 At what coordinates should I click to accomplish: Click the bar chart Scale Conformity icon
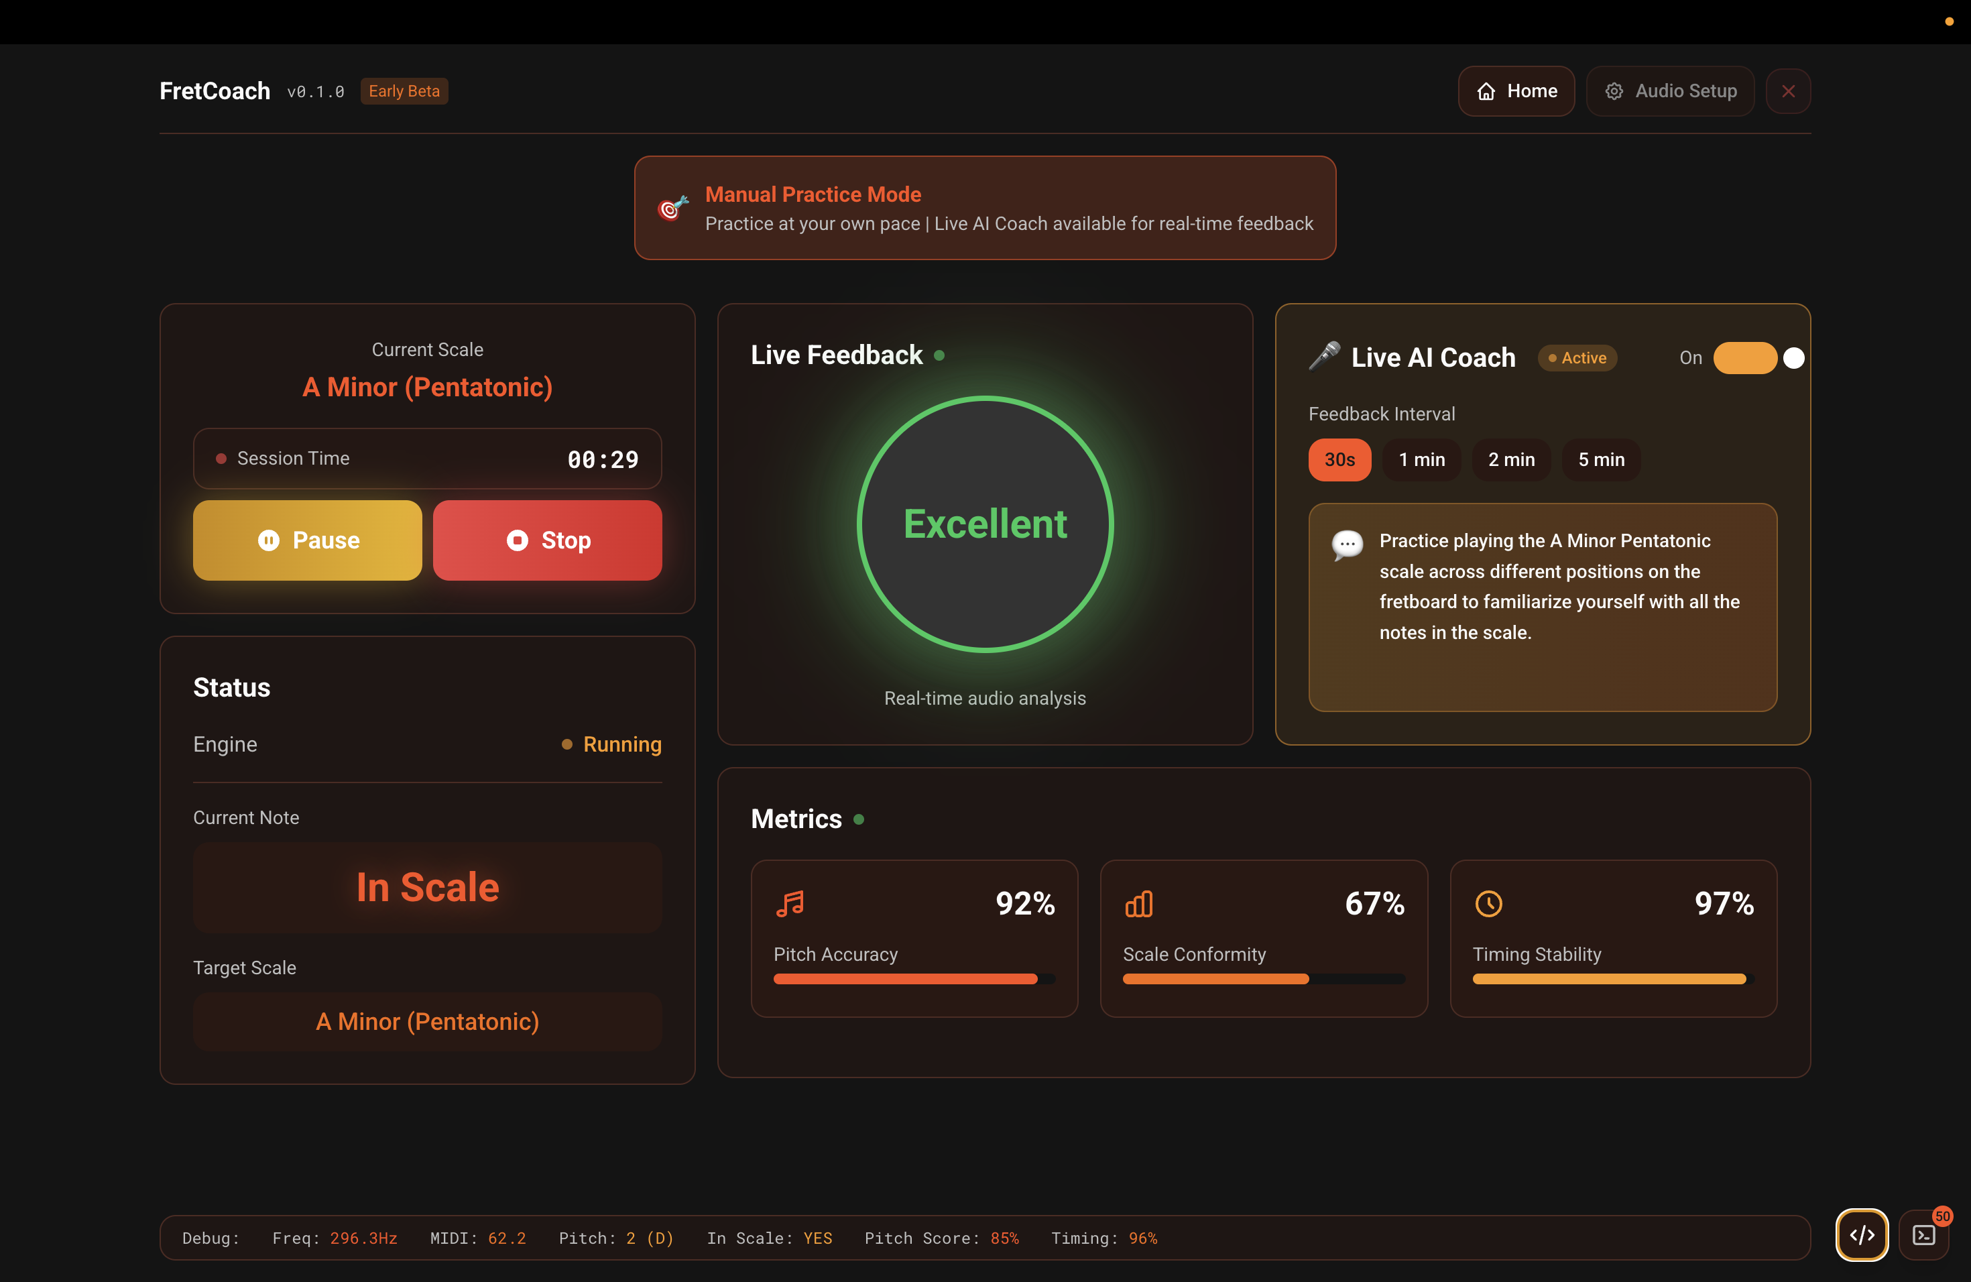click(x=1139, y=904)
